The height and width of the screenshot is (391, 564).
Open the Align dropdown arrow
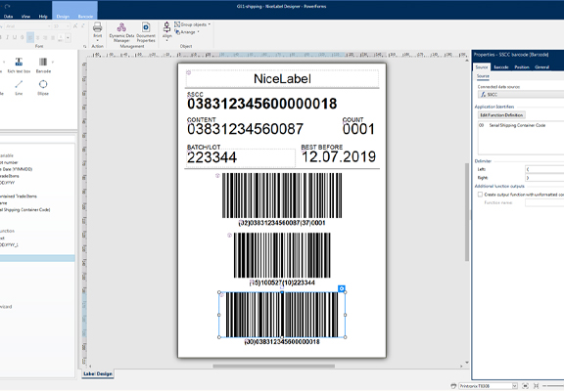[166, 41]
